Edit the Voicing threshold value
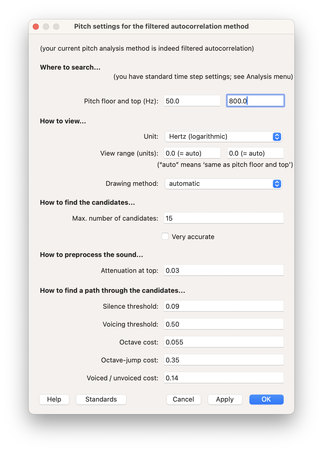Viewport: 323px width, 452px height. (224, 324)
